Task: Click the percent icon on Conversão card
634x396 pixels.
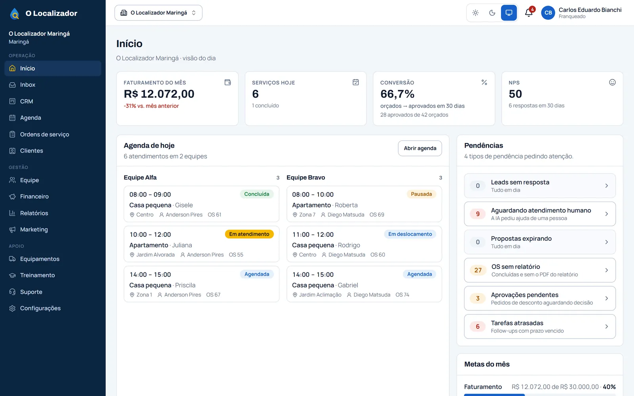Action: point(484,82)
